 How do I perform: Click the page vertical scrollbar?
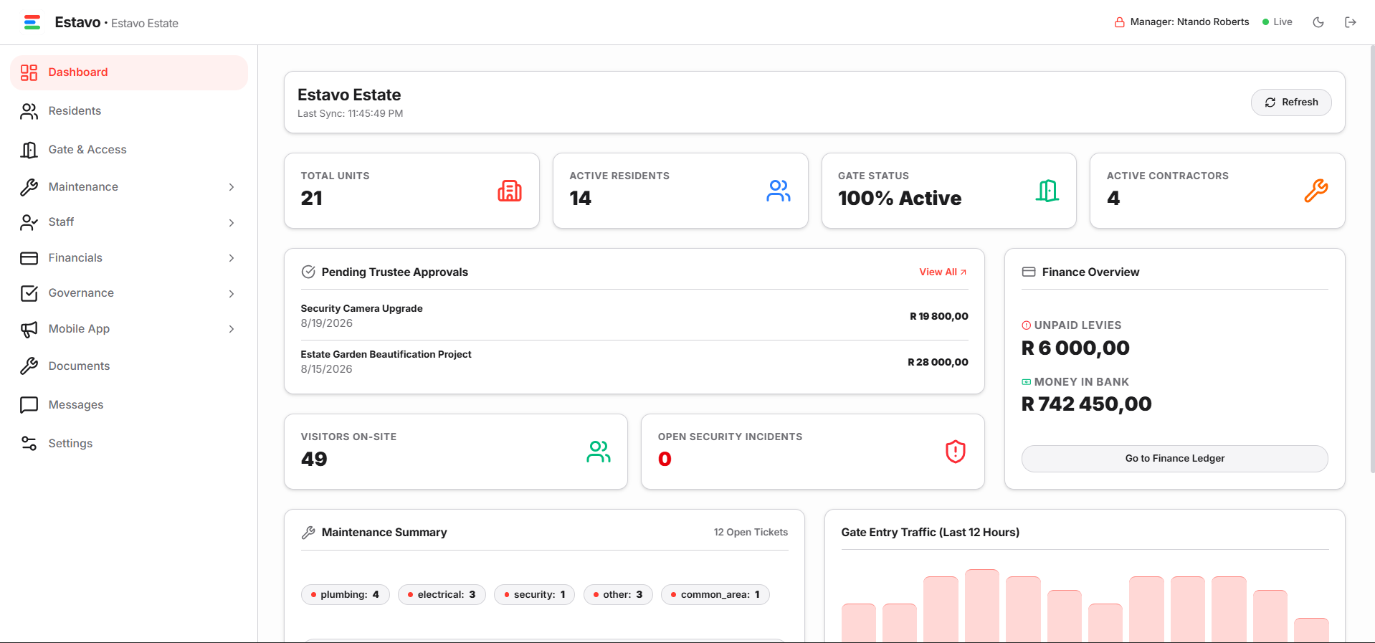1372,258
